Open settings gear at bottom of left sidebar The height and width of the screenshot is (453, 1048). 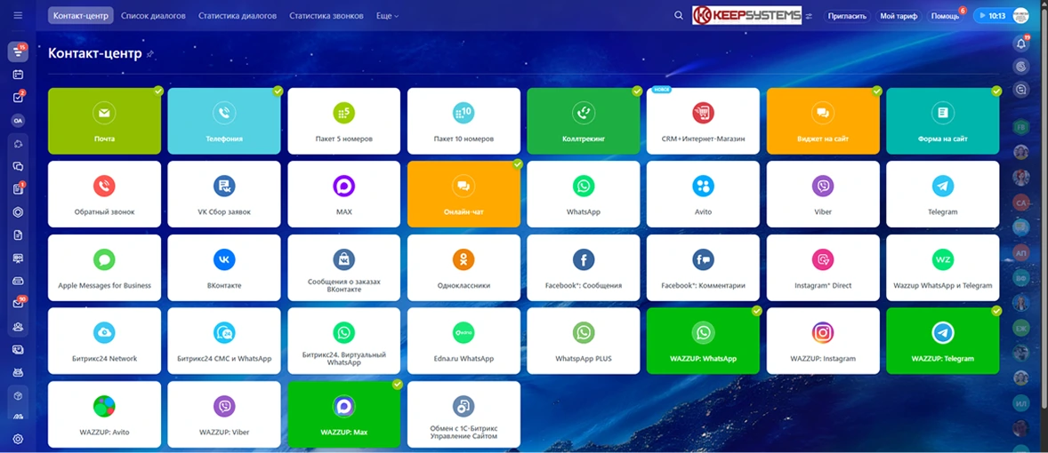(18, 439)
